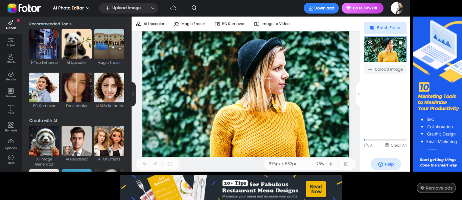Collapse the right side panel

pyautogui.click(x=359, y=94)
